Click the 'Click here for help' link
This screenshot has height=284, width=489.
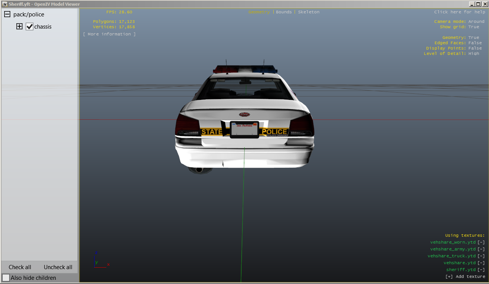[459, 12]
